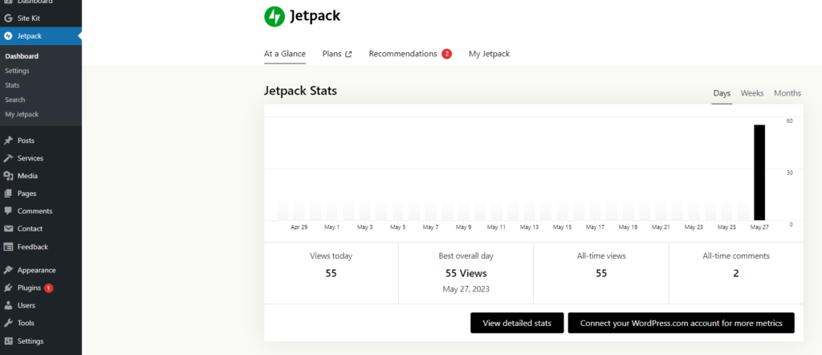Open the Contact menu label
This screenshot has height=355, width=822.
tap(30, 229)
